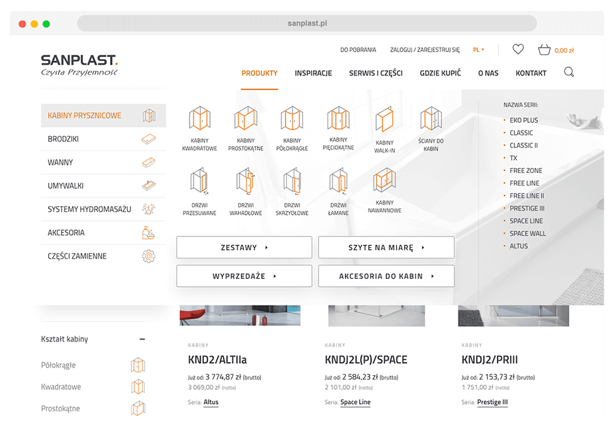Click the Wyprzedaże button
Image resolution: width=616 pixels, height=431 pixels.
point(244,276)
